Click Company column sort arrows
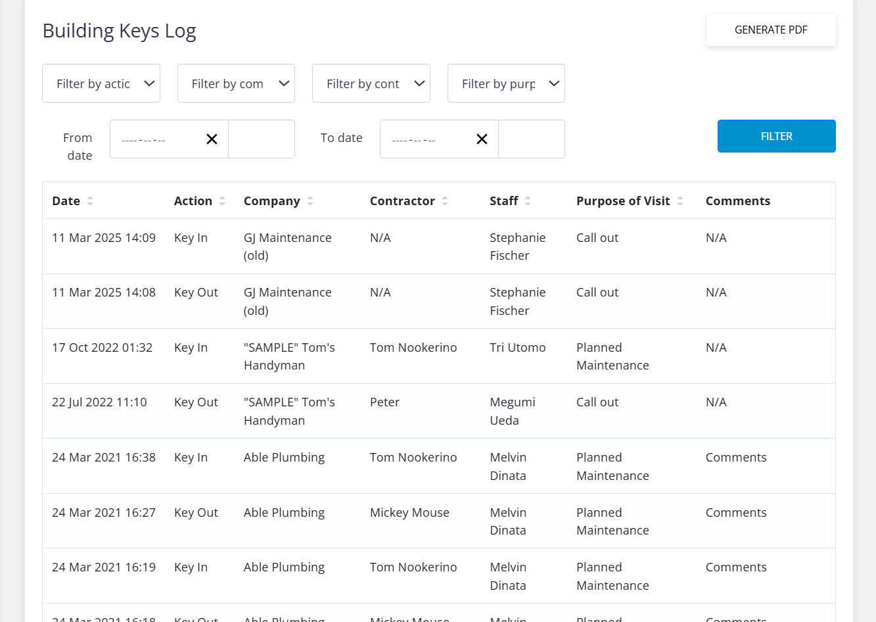 click(310, 201)
